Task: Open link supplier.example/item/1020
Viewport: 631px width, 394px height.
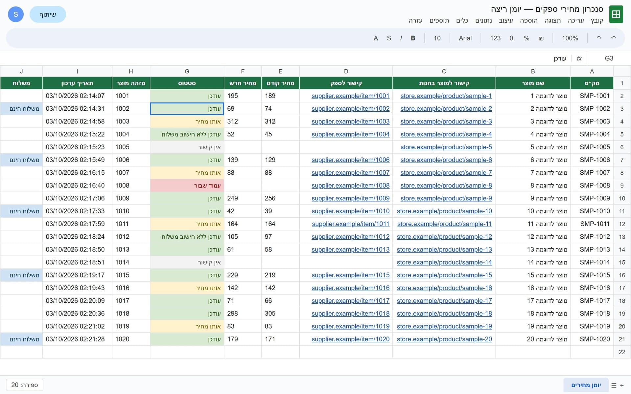Action: [x=350, y=339]
